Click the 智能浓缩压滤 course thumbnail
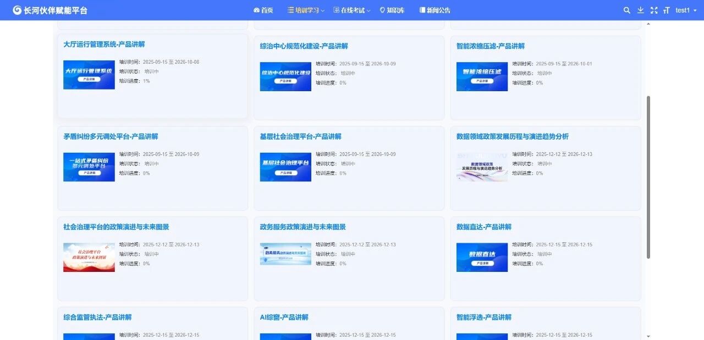Screen dimensions: 704x340 [482, 76]
